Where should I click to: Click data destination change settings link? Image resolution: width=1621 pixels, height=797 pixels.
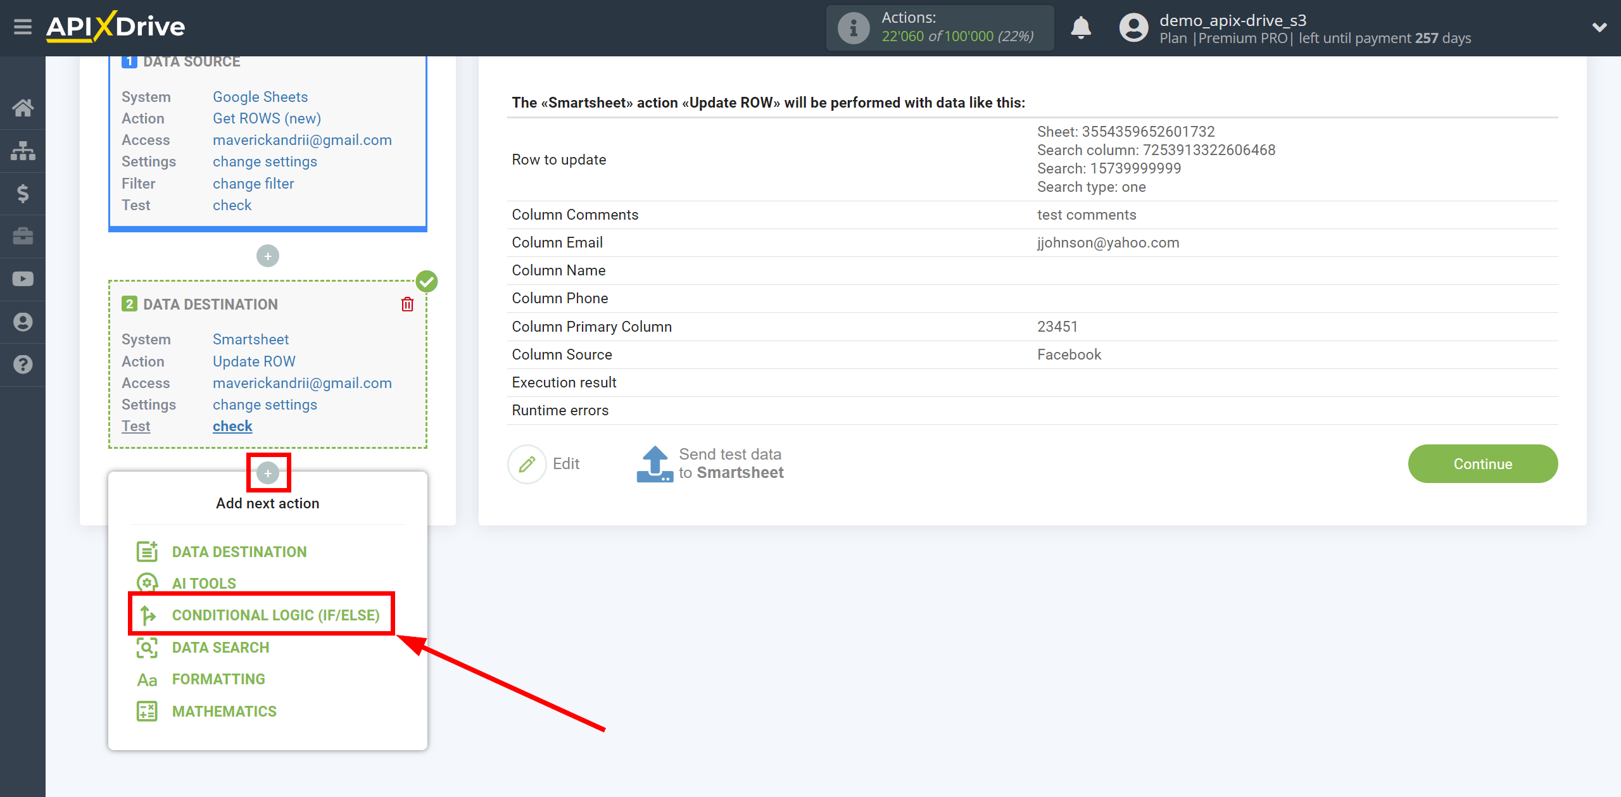(x=265, y=405)
